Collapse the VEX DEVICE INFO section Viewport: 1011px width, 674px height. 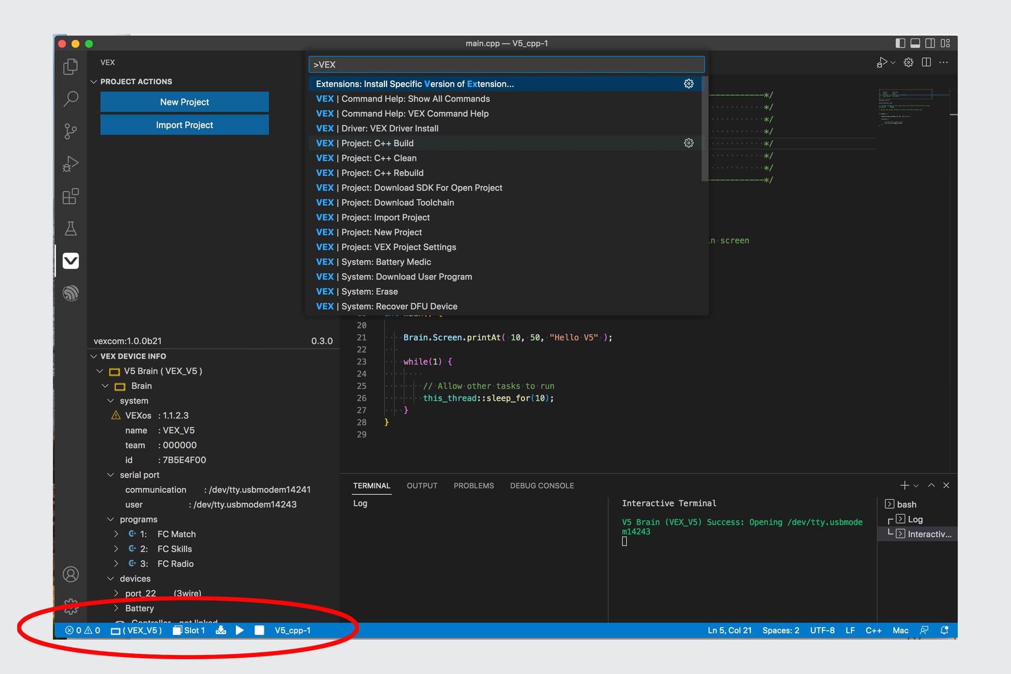pyautogui.click(x=94, y=356)
